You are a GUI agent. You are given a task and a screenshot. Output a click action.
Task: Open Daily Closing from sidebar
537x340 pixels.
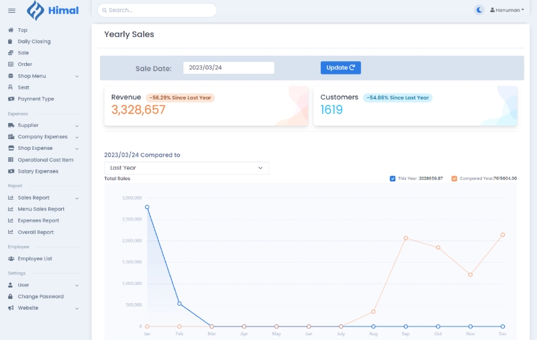34,42
